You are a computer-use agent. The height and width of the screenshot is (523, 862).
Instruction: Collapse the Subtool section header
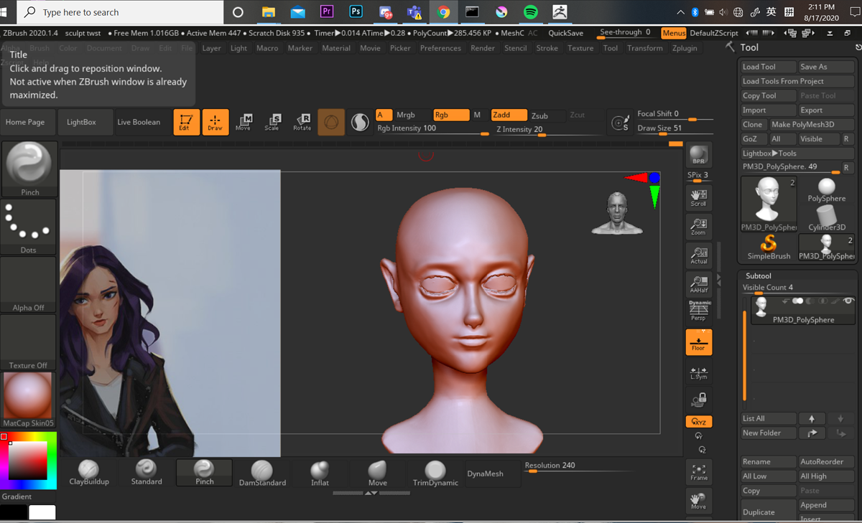(x=758, y=275)
